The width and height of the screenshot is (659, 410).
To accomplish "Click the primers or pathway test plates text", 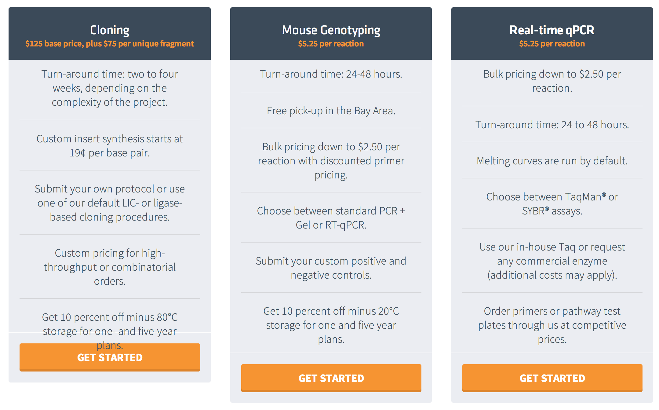I will [x=552, y=325].
